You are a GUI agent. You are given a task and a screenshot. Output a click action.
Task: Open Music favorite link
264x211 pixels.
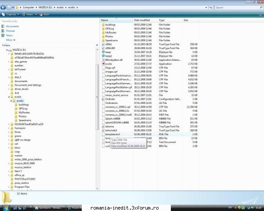[x=10, y=35]
